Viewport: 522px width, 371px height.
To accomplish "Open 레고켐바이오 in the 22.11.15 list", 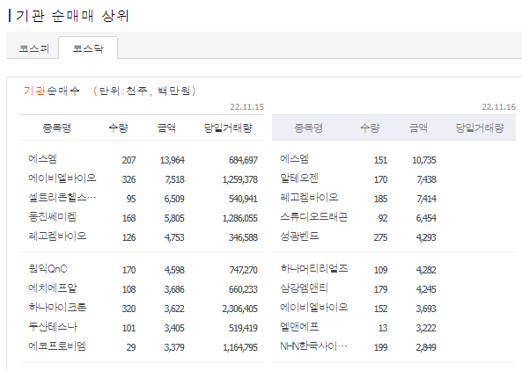I will tap(57, 236).
